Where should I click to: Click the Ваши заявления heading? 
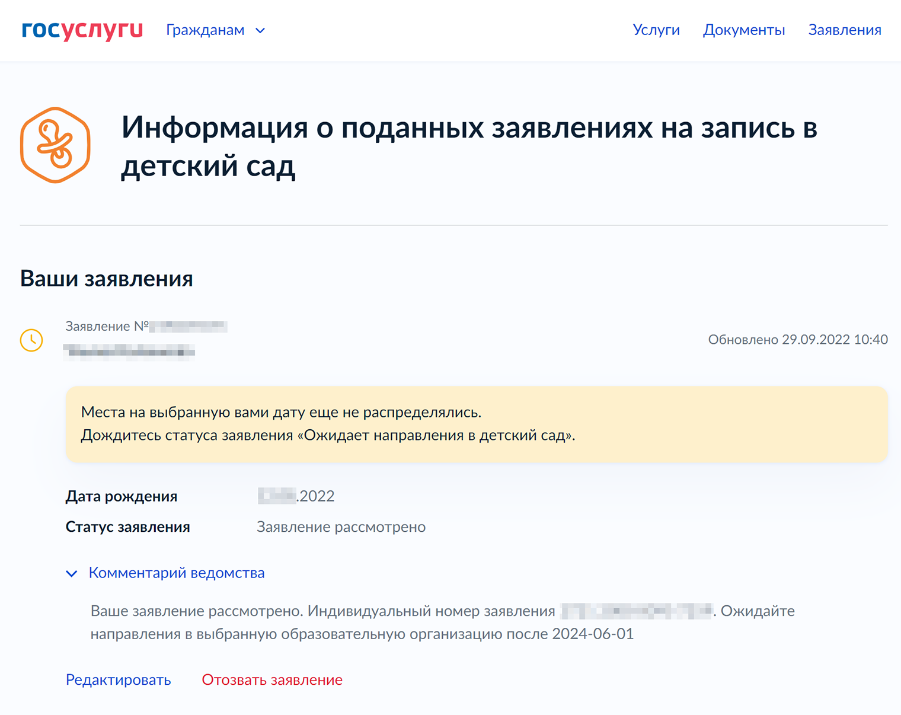[x=107, y=279]
